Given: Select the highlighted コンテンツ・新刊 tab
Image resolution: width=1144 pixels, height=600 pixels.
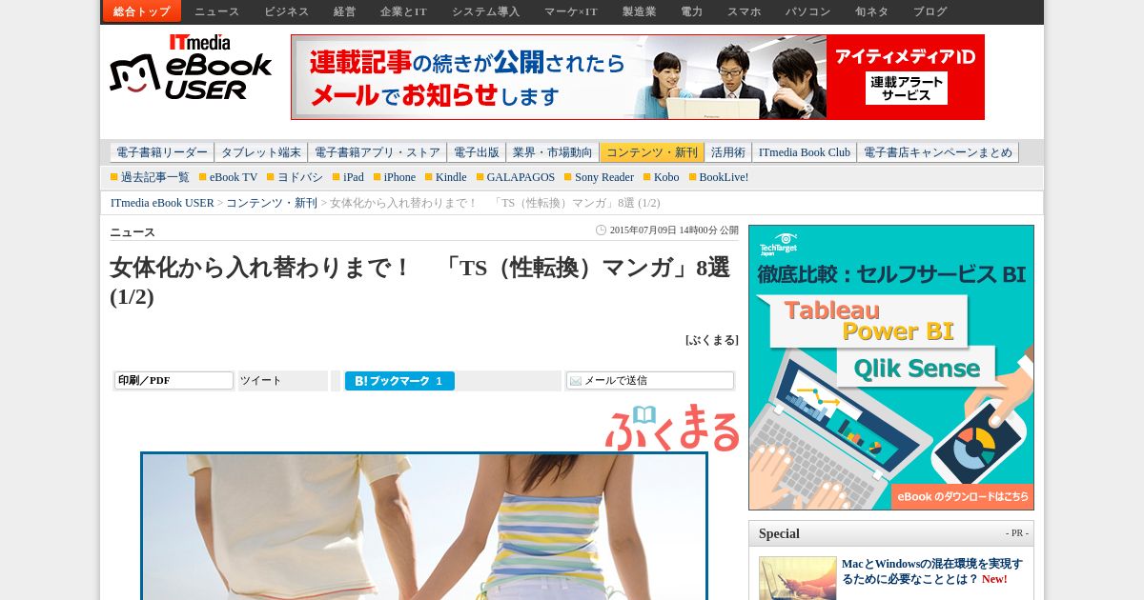Looking at the screenshot, I should tap(652, 152).
